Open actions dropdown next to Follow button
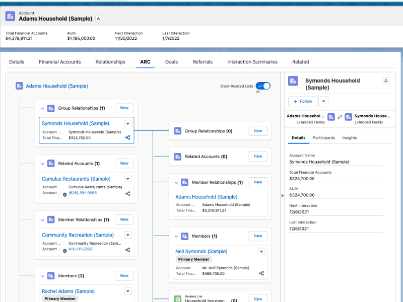 323,101
